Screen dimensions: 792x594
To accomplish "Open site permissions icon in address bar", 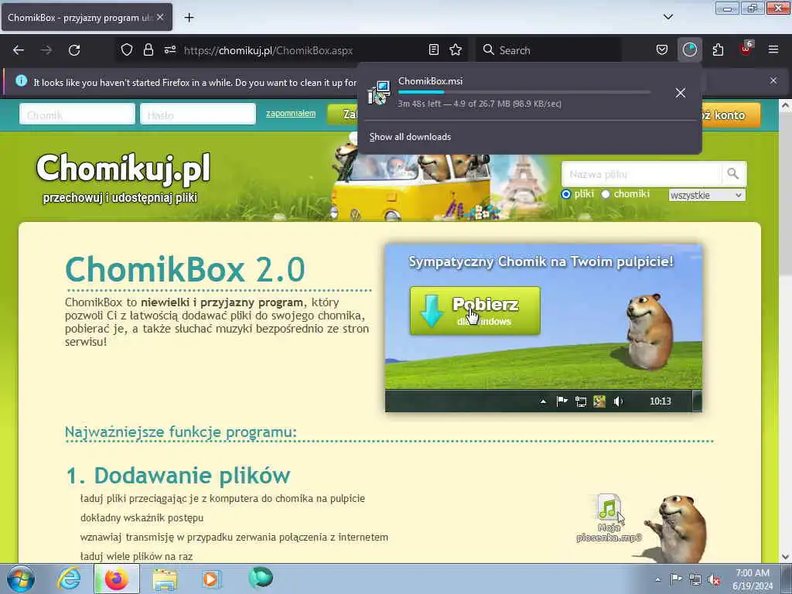I will [169, 50].
